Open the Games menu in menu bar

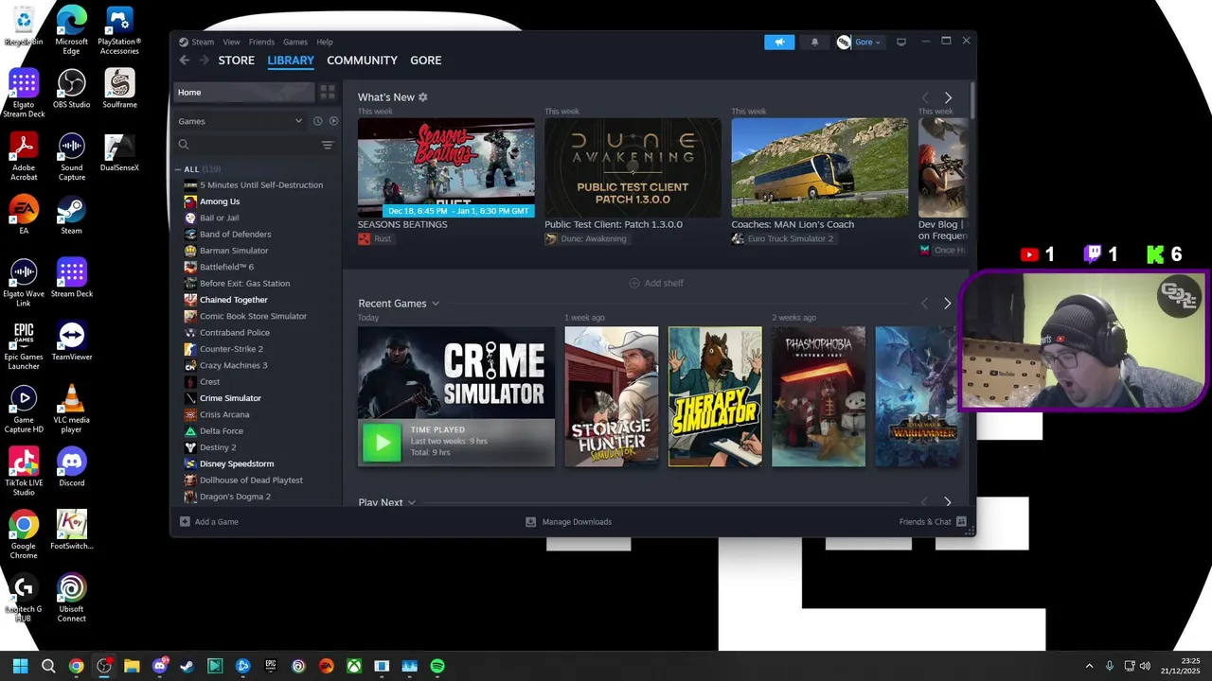(295, 42)
